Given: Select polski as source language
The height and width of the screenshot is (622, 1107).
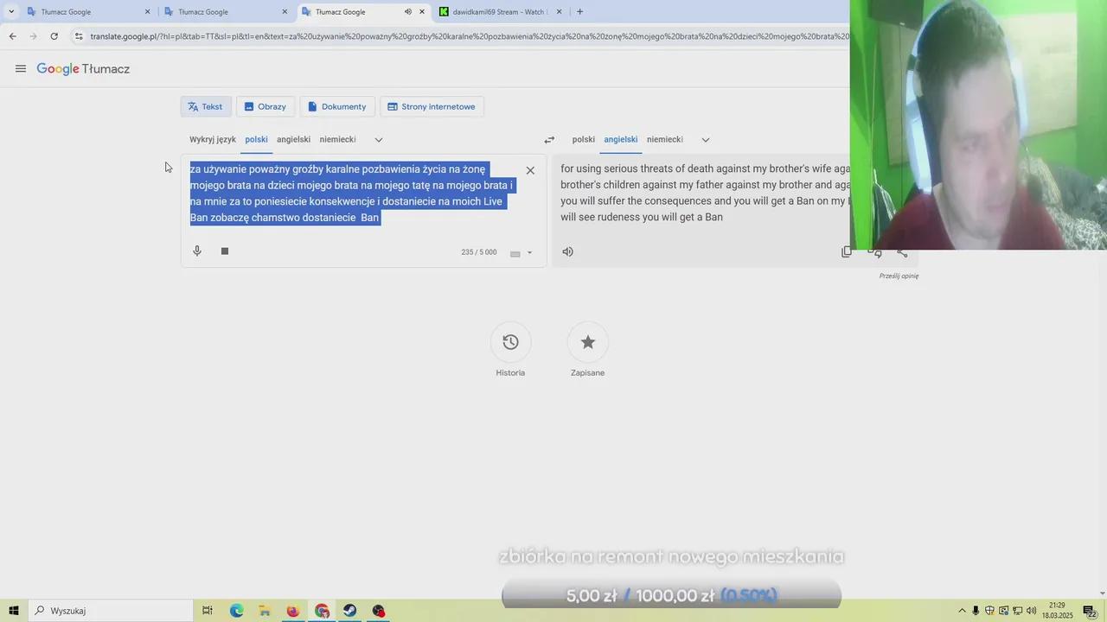Looking at the screenshot, I should click(x=256, y=139).
